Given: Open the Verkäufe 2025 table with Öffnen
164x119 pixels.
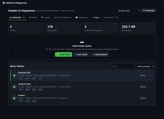Looking at the screenshot, I should (x=143, y=75).
